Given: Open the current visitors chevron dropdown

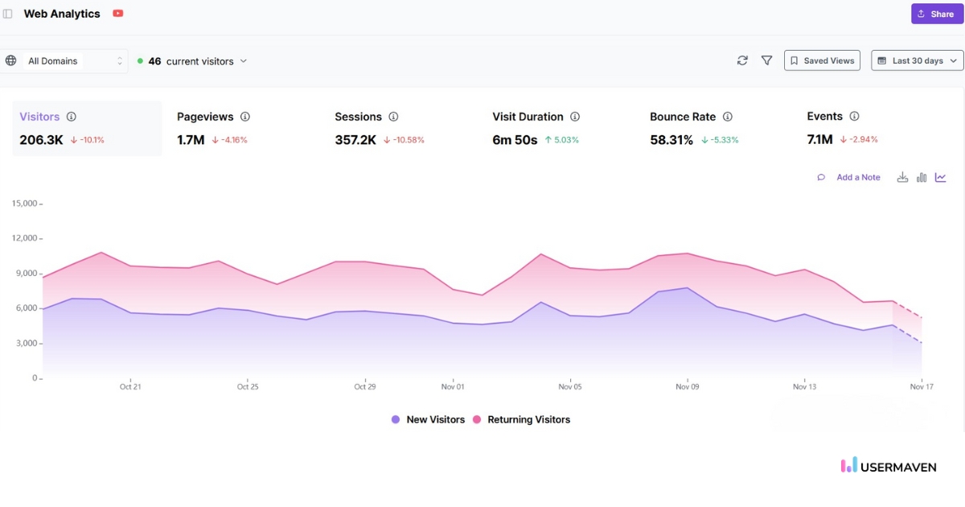Looking at the screenshot, I should tap(244, 60).
